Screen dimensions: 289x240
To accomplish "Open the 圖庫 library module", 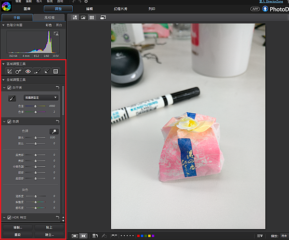I will [27, 9].
